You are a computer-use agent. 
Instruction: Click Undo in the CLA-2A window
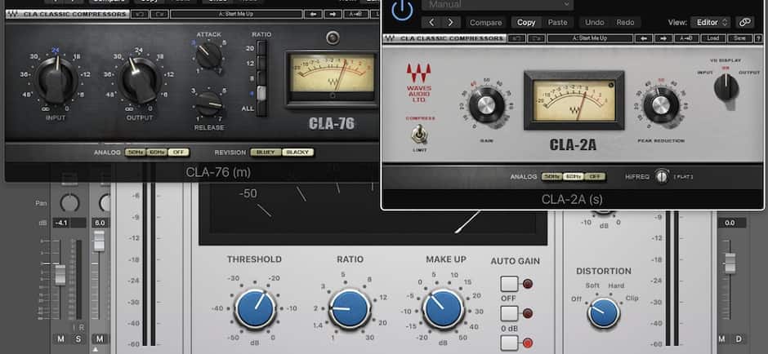coord(594,23)
